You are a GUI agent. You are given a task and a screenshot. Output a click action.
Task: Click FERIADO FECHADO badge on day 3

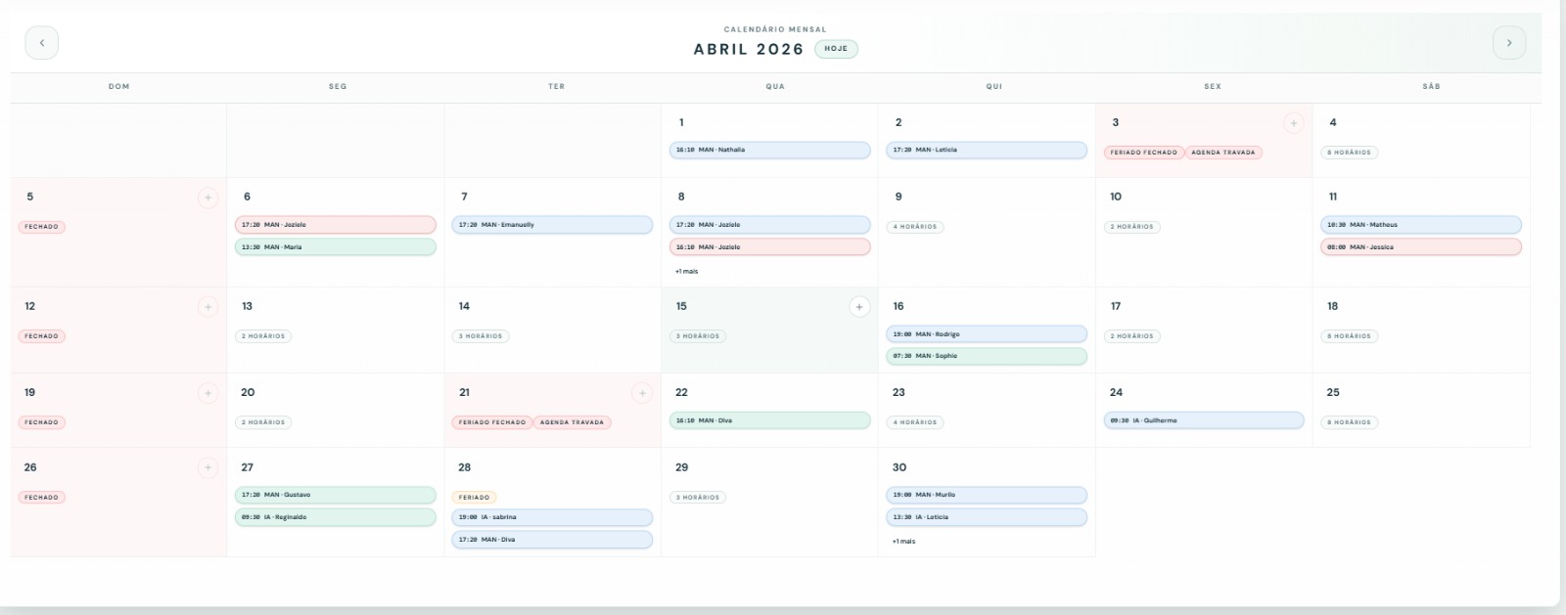(x=1144, y=153)
